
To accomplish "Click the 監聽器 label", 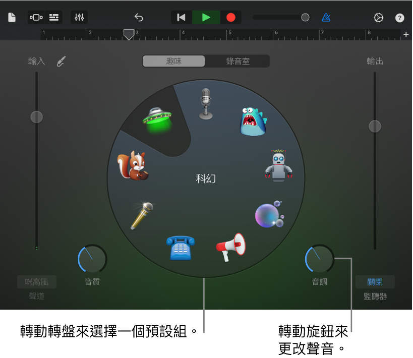I will click(375, 296).
